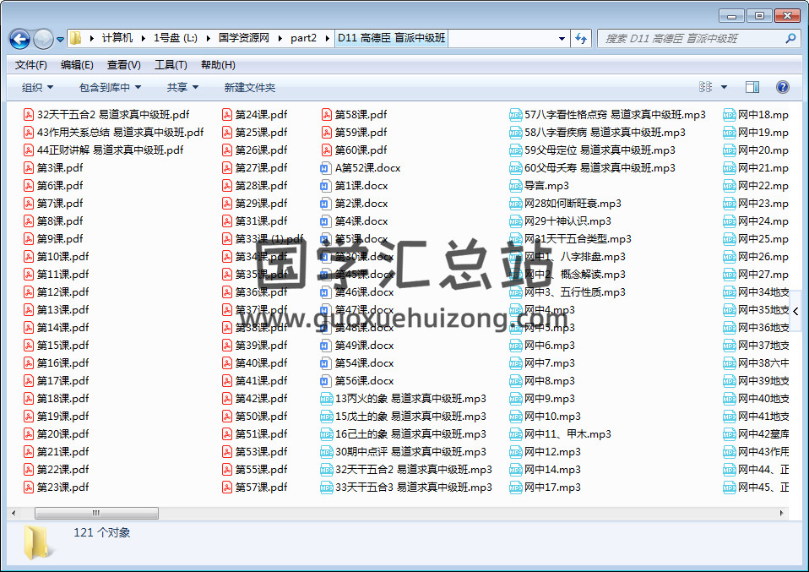Click 计算机 in the address breadcrumb
This screenshot has width=809, height=572.
pos(117,38)
